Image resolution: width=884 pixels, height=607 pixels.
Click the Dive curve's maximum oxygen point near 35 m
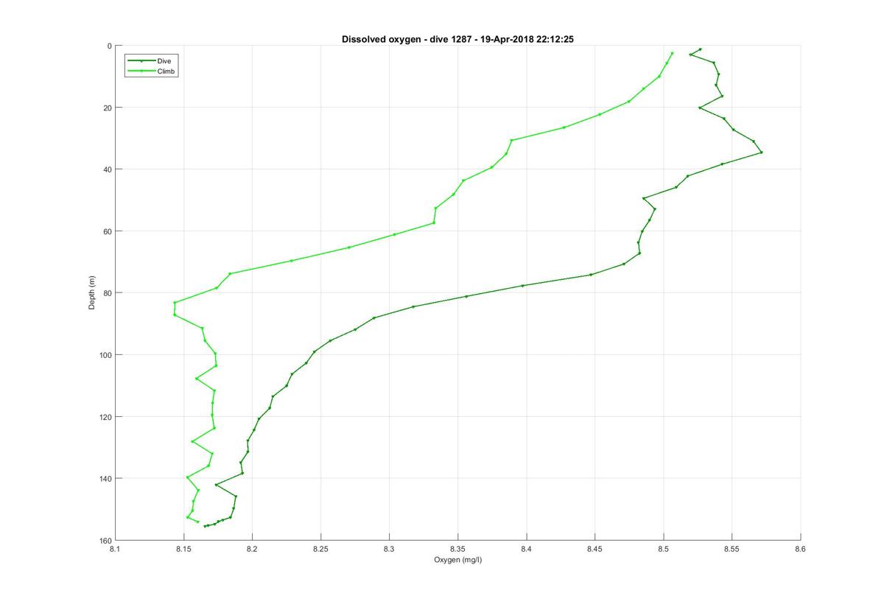point(761,152)
